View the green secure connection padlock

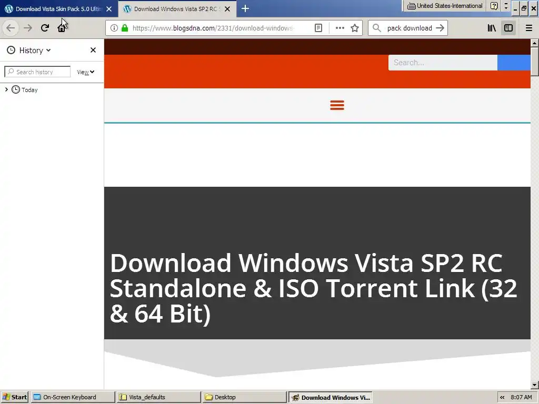(125, 28)
